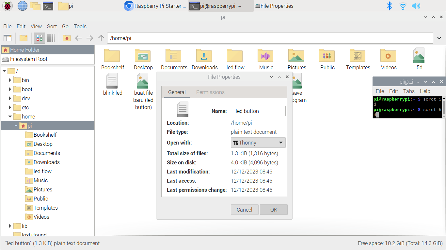
Task: Select the Bookshelf folder icon in the file pane
Action: (x=112, y=56)
